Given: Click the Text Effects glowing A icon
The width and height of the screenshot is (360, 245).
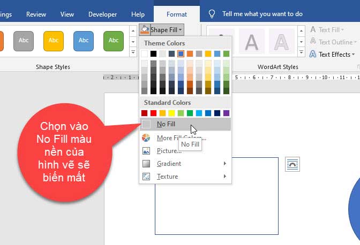Looking at the screenshot, I should click(x=313, y=54).
